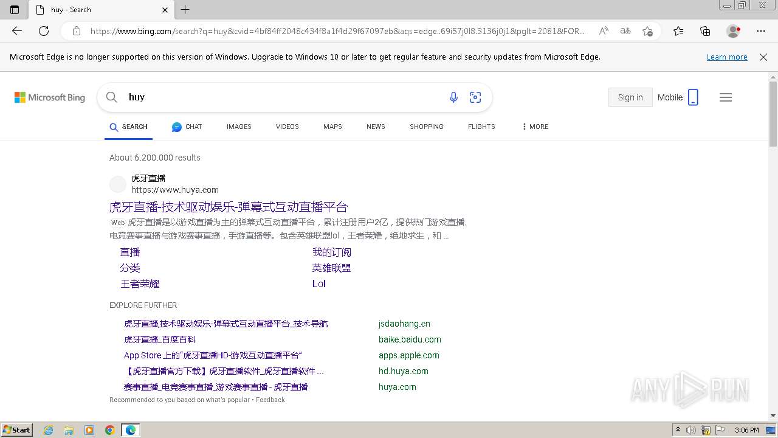
Task: Switch to the IMAGES tab
Action: [x=239, y=127]
